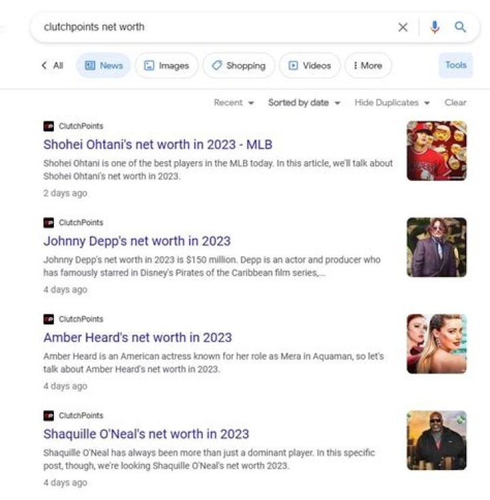Click '4 days ago' under Johnny Depp result

pos(65,290)
